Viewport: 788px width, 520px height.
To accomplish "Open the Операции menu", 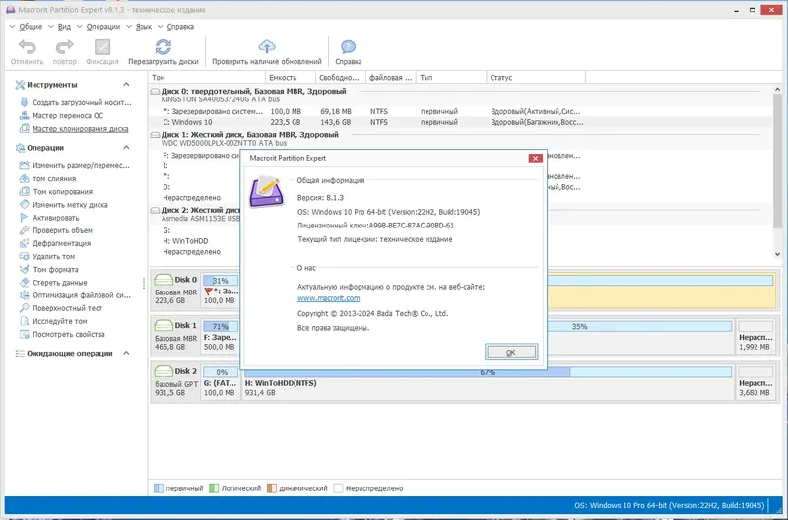I will pyautogui.click(x=102, y=27).
